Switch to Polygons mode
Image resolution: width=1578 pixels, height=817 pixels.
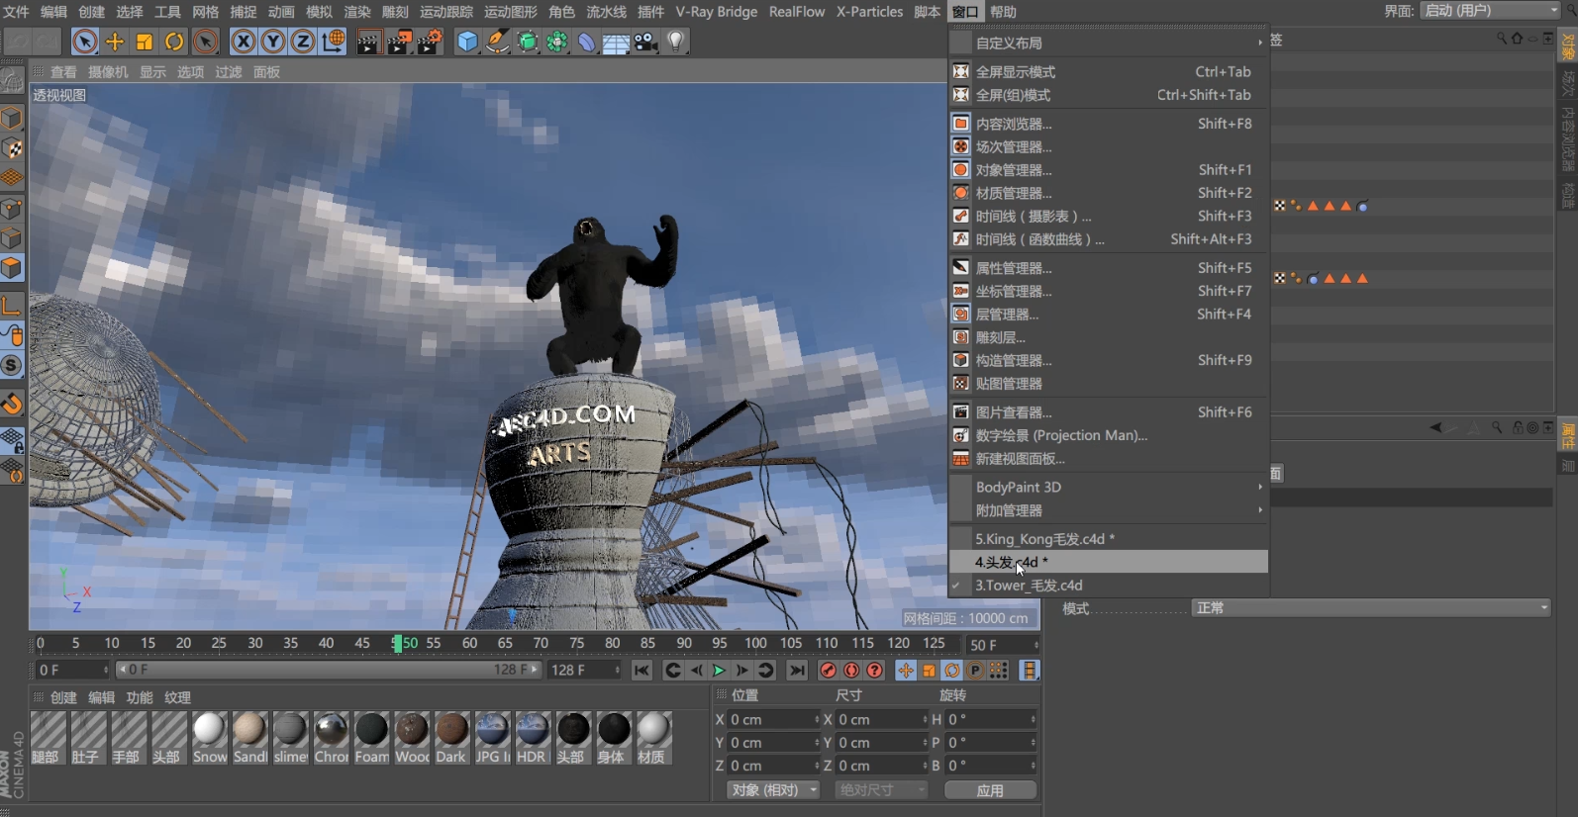point(12,268)
